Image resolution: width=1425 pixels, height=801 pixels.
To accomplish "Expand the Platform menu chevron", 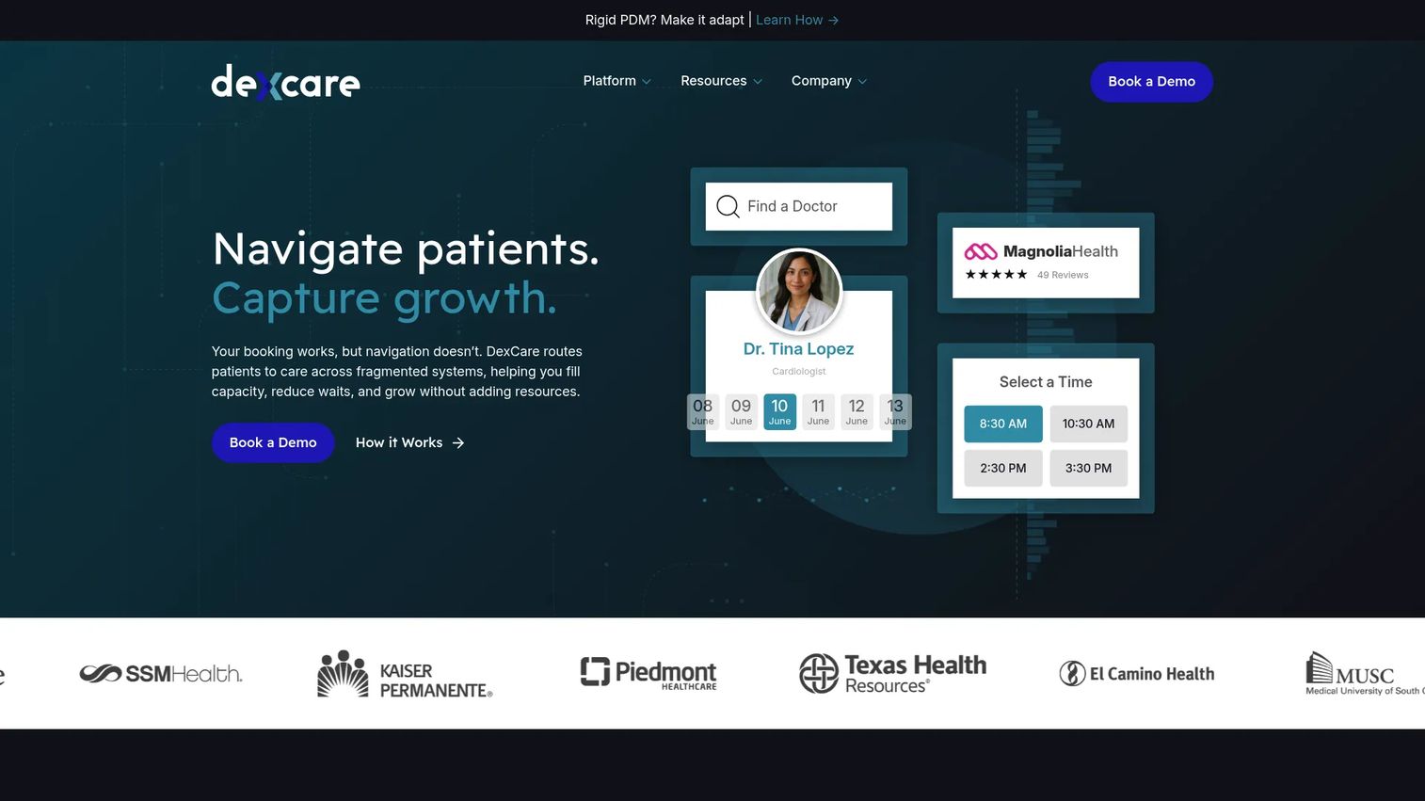I will click(x=647, y=82).
